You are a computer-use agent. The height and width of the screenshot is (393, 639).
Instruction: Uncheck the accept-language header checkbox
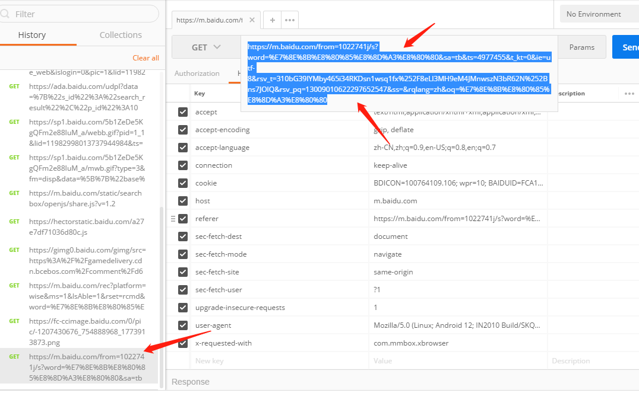point(183,148)
